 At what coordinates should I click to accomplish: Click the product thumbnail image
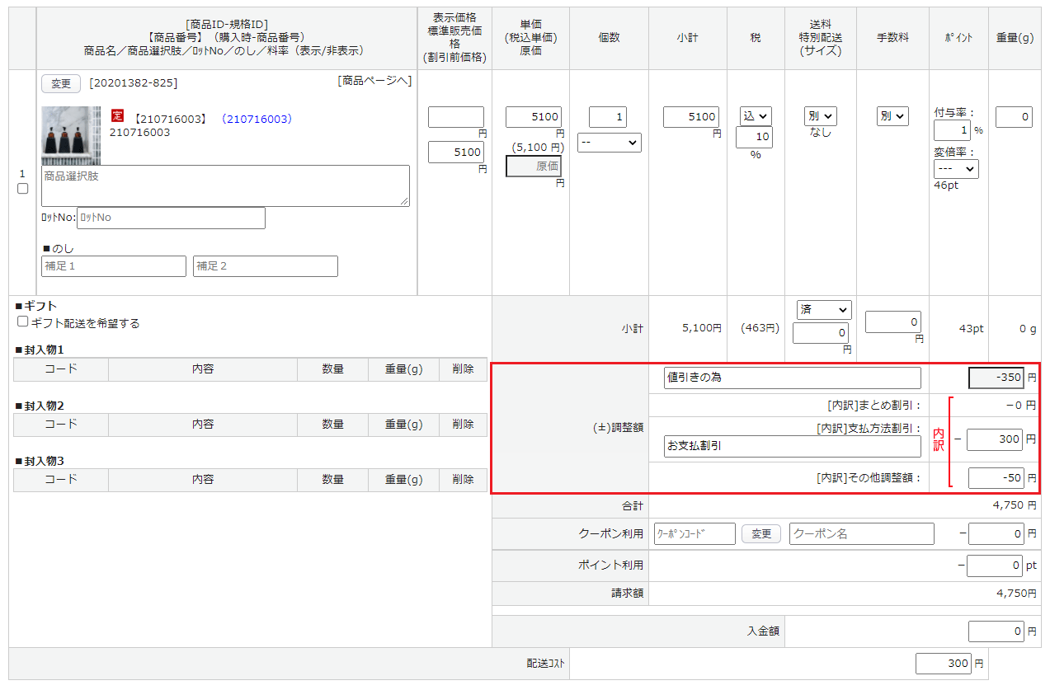[71, 135]
